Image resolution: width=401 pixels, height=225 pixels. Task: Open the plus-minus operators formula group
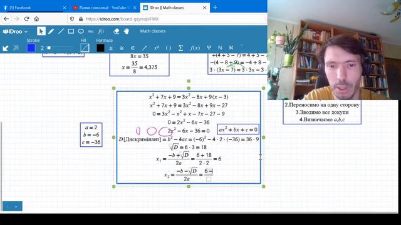tap(111, 48)
